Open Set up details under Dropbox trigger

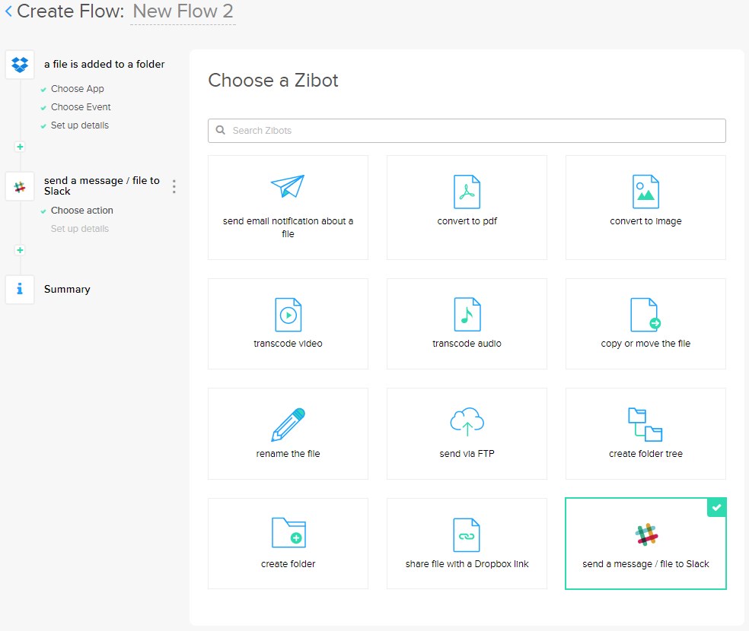click(79, 125)
